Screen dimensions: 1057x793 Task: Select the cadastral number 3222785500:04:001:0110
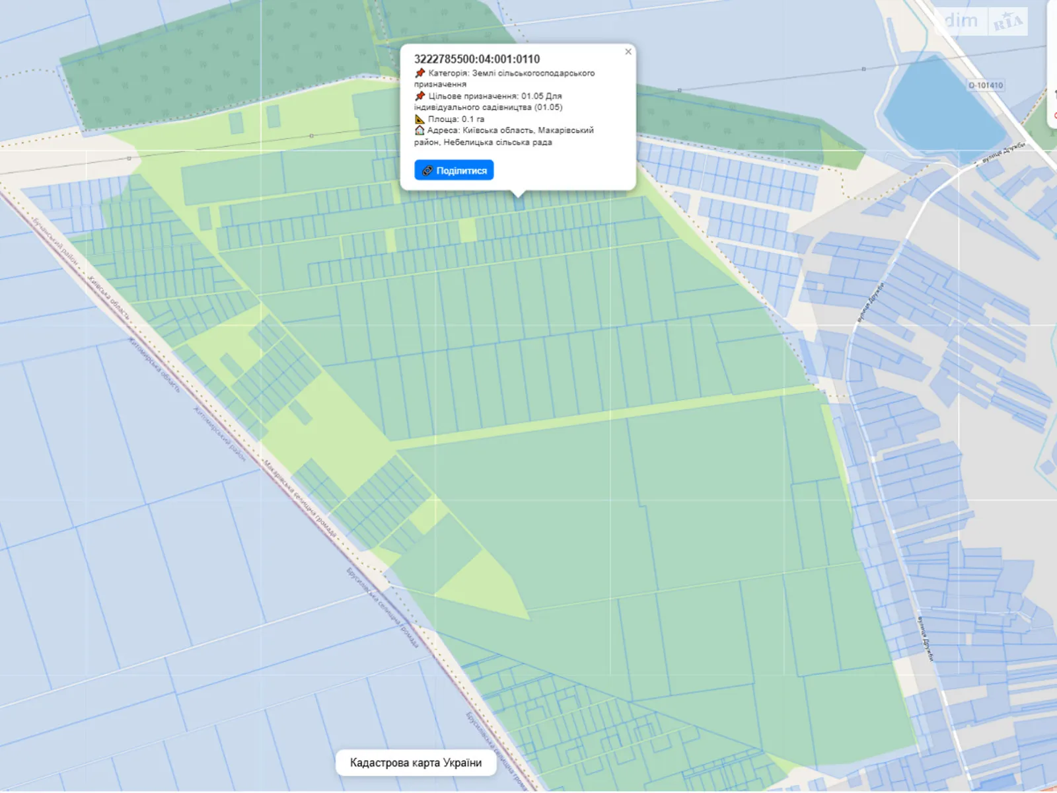click(x=477, y=59)
